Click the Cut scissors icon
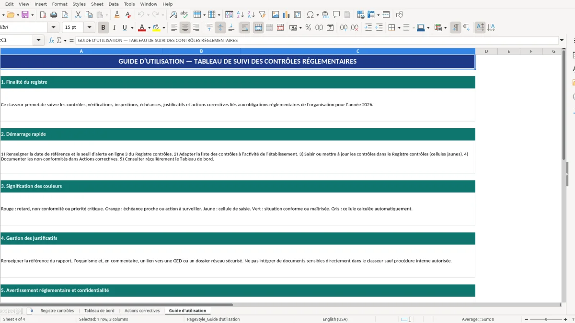The image size is (575, 323). (x=79, y=15)
